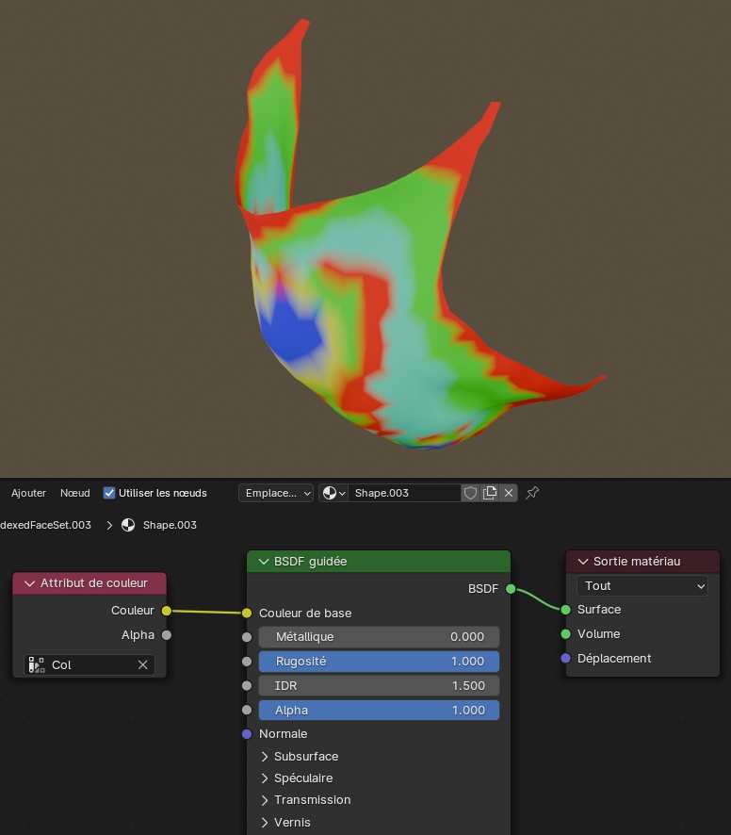This screenshot has height=835, width=731.
Task: Click the dexedFaceSet.003 breadcrumb
Action: (46, 525)
